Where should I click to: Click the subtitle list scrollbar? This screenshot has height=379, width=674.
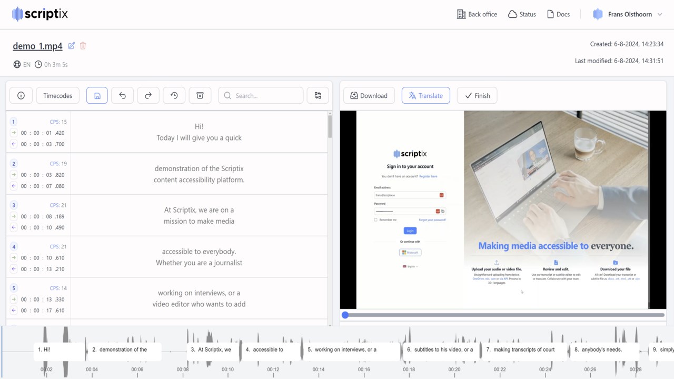pos(330,126)
